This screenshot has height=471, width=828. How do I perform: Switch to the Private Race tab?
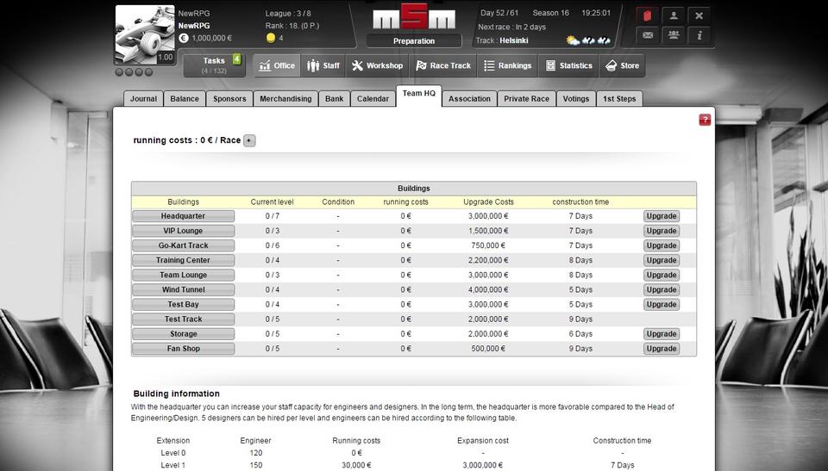click(526, 99)
